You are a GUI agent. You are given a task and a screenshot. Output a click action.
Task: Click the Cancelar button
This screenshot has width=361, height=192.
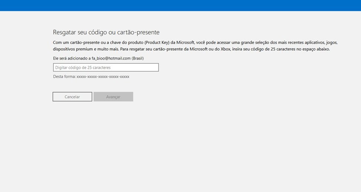click(x=72, y=97)
